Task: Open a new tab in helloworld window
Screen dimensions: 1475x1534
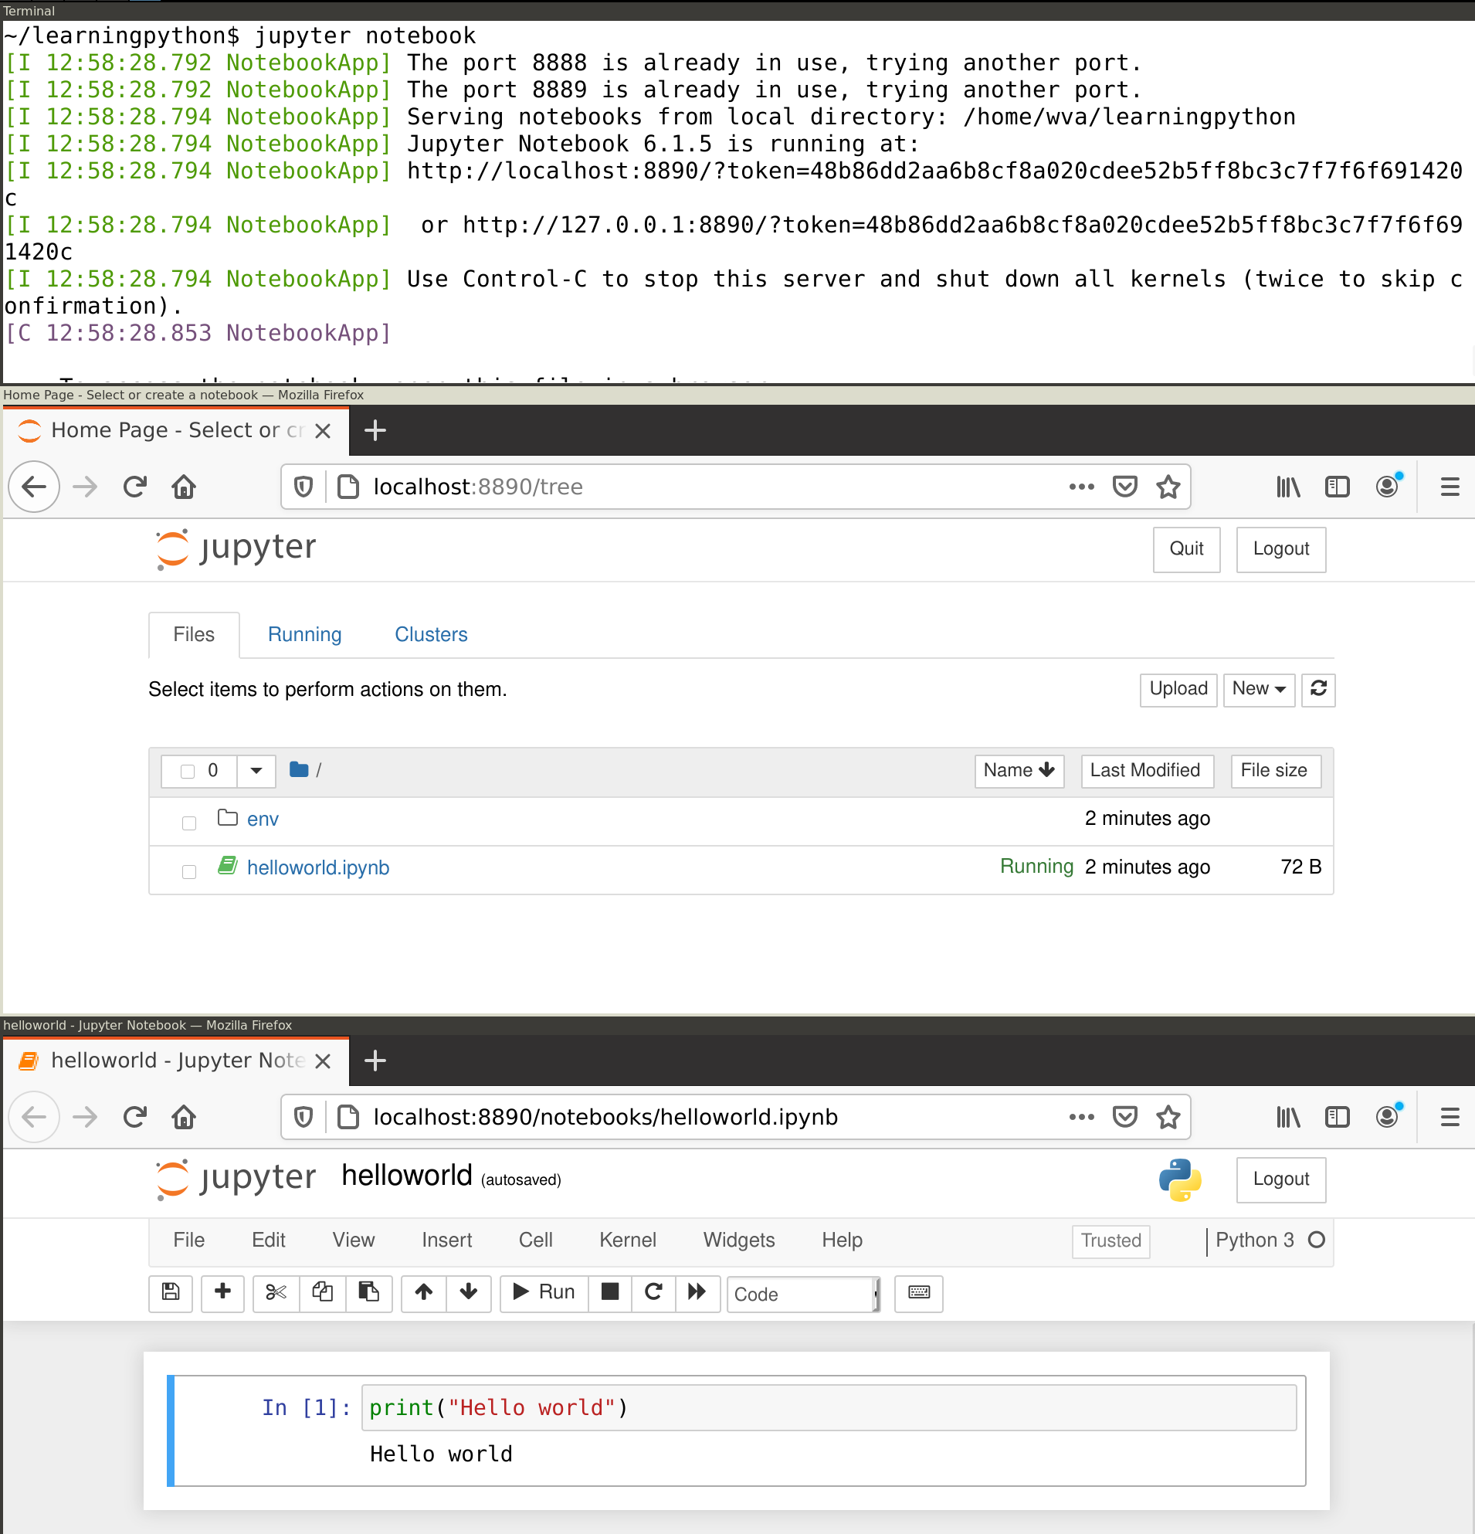Action: (x=375, y=1061)
